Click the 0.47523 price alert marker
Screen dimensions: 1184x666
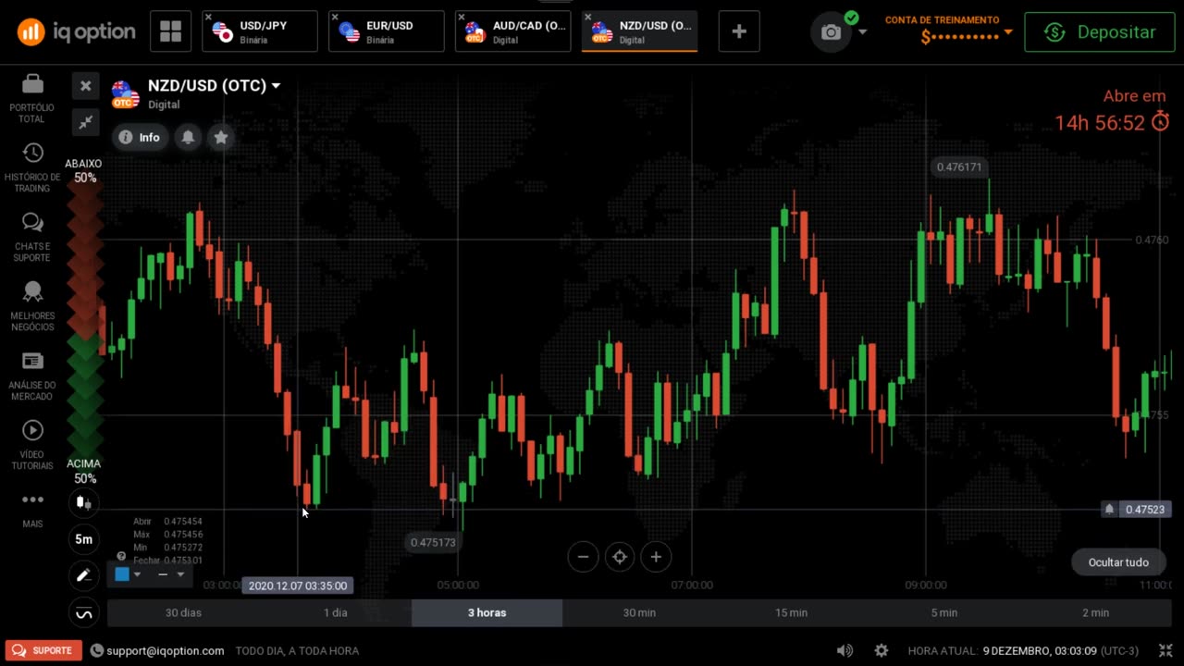(x=1137, y=510)
